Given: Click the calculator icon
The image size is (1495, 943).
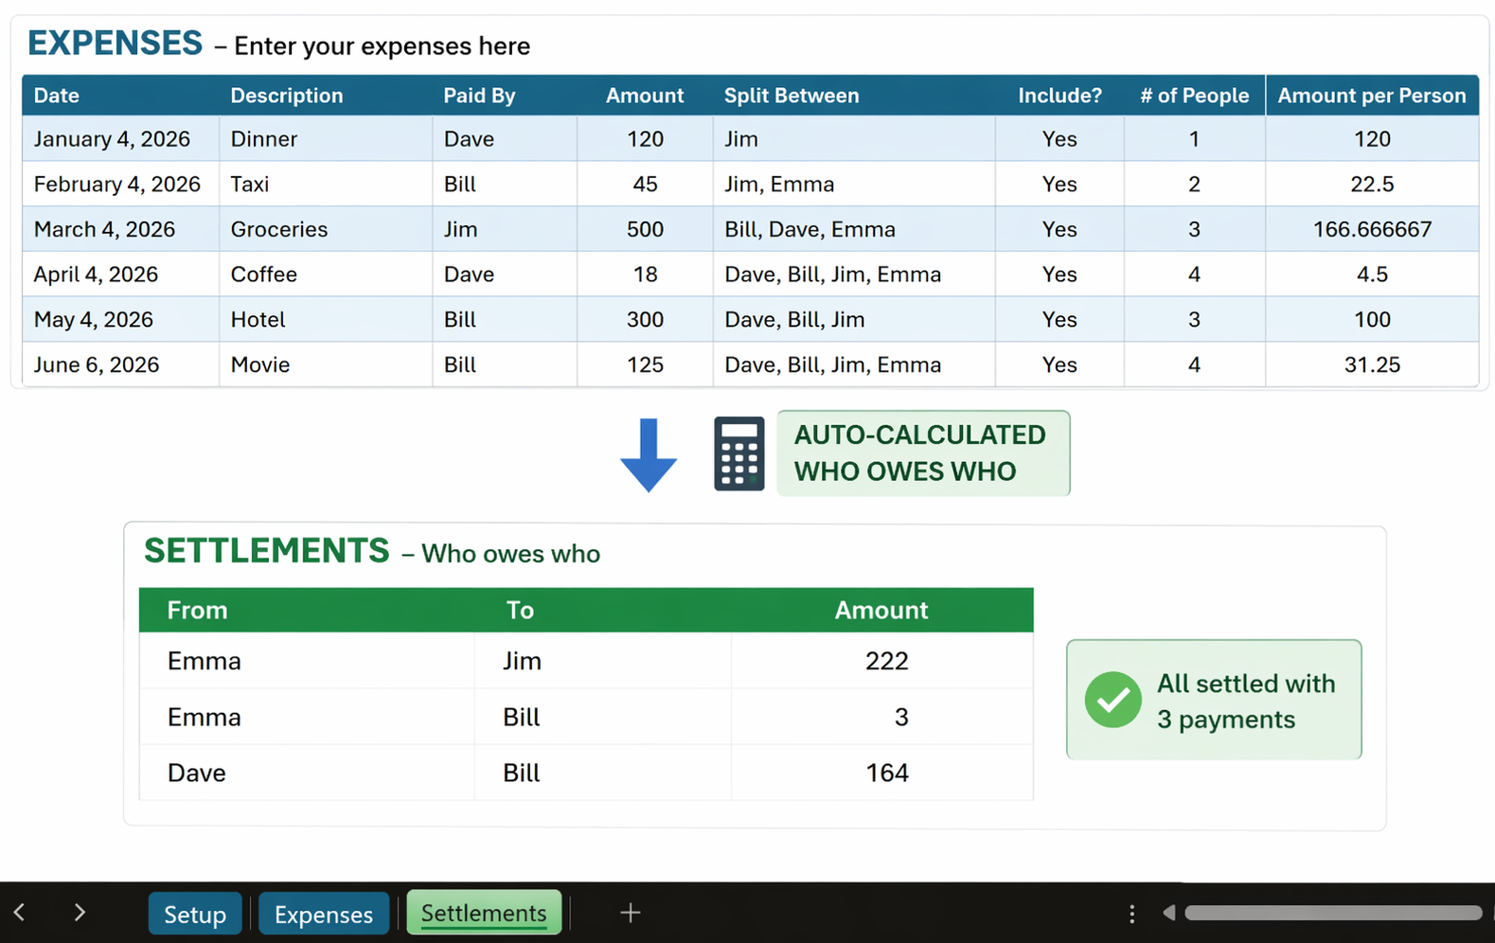Looking at the screenshot, I should (739, 454).
